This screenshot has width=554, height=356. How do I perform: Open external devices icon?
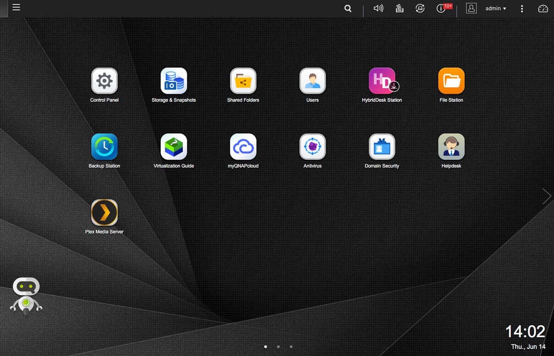point(420,8)
